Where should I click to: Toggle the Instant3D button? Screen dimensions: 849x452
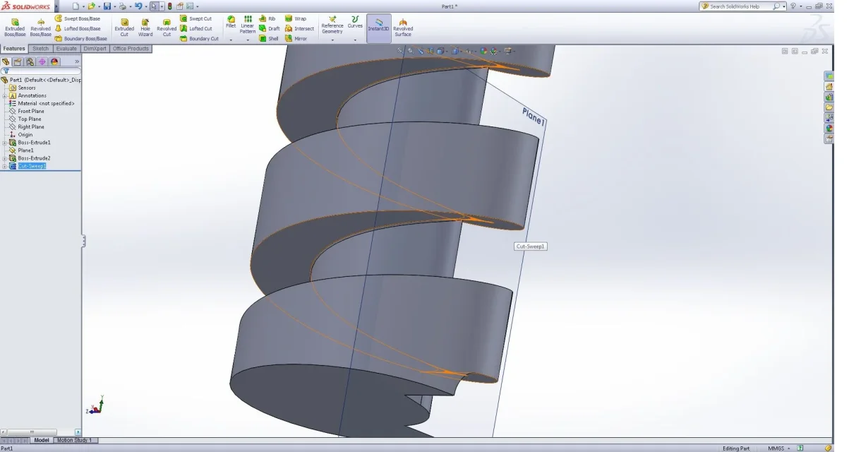coord(379,28)
